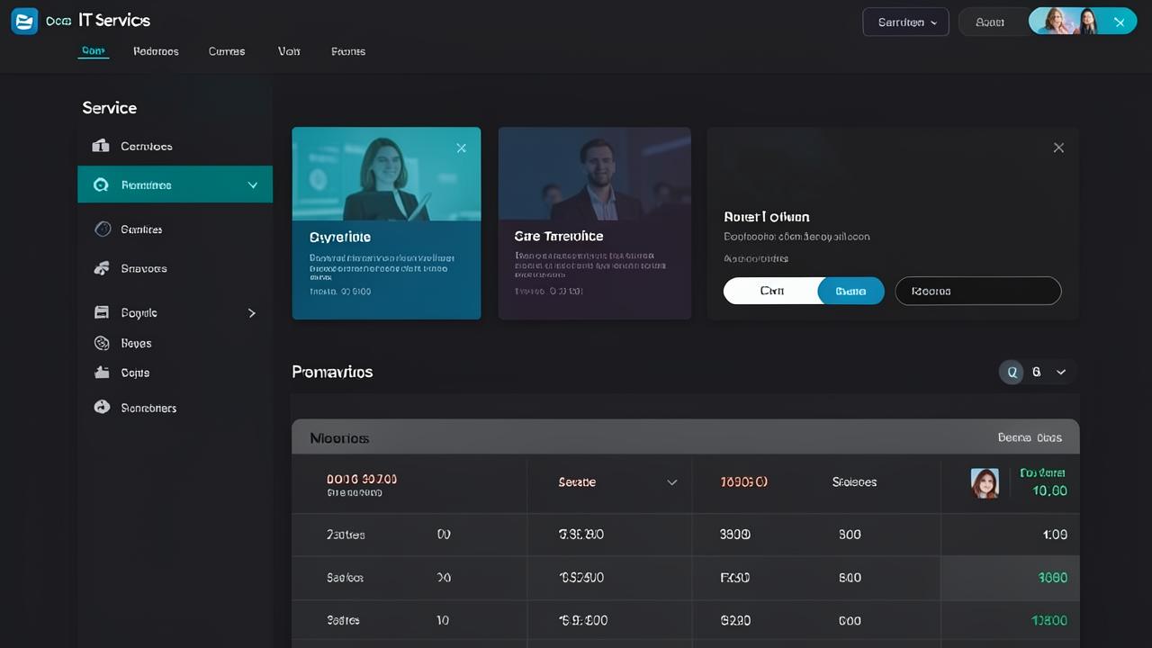Image resolution: width=1152 pixels, height=648 pixels.
Task: Click the Bogulc sidebar icon
Action: point(102,312)
